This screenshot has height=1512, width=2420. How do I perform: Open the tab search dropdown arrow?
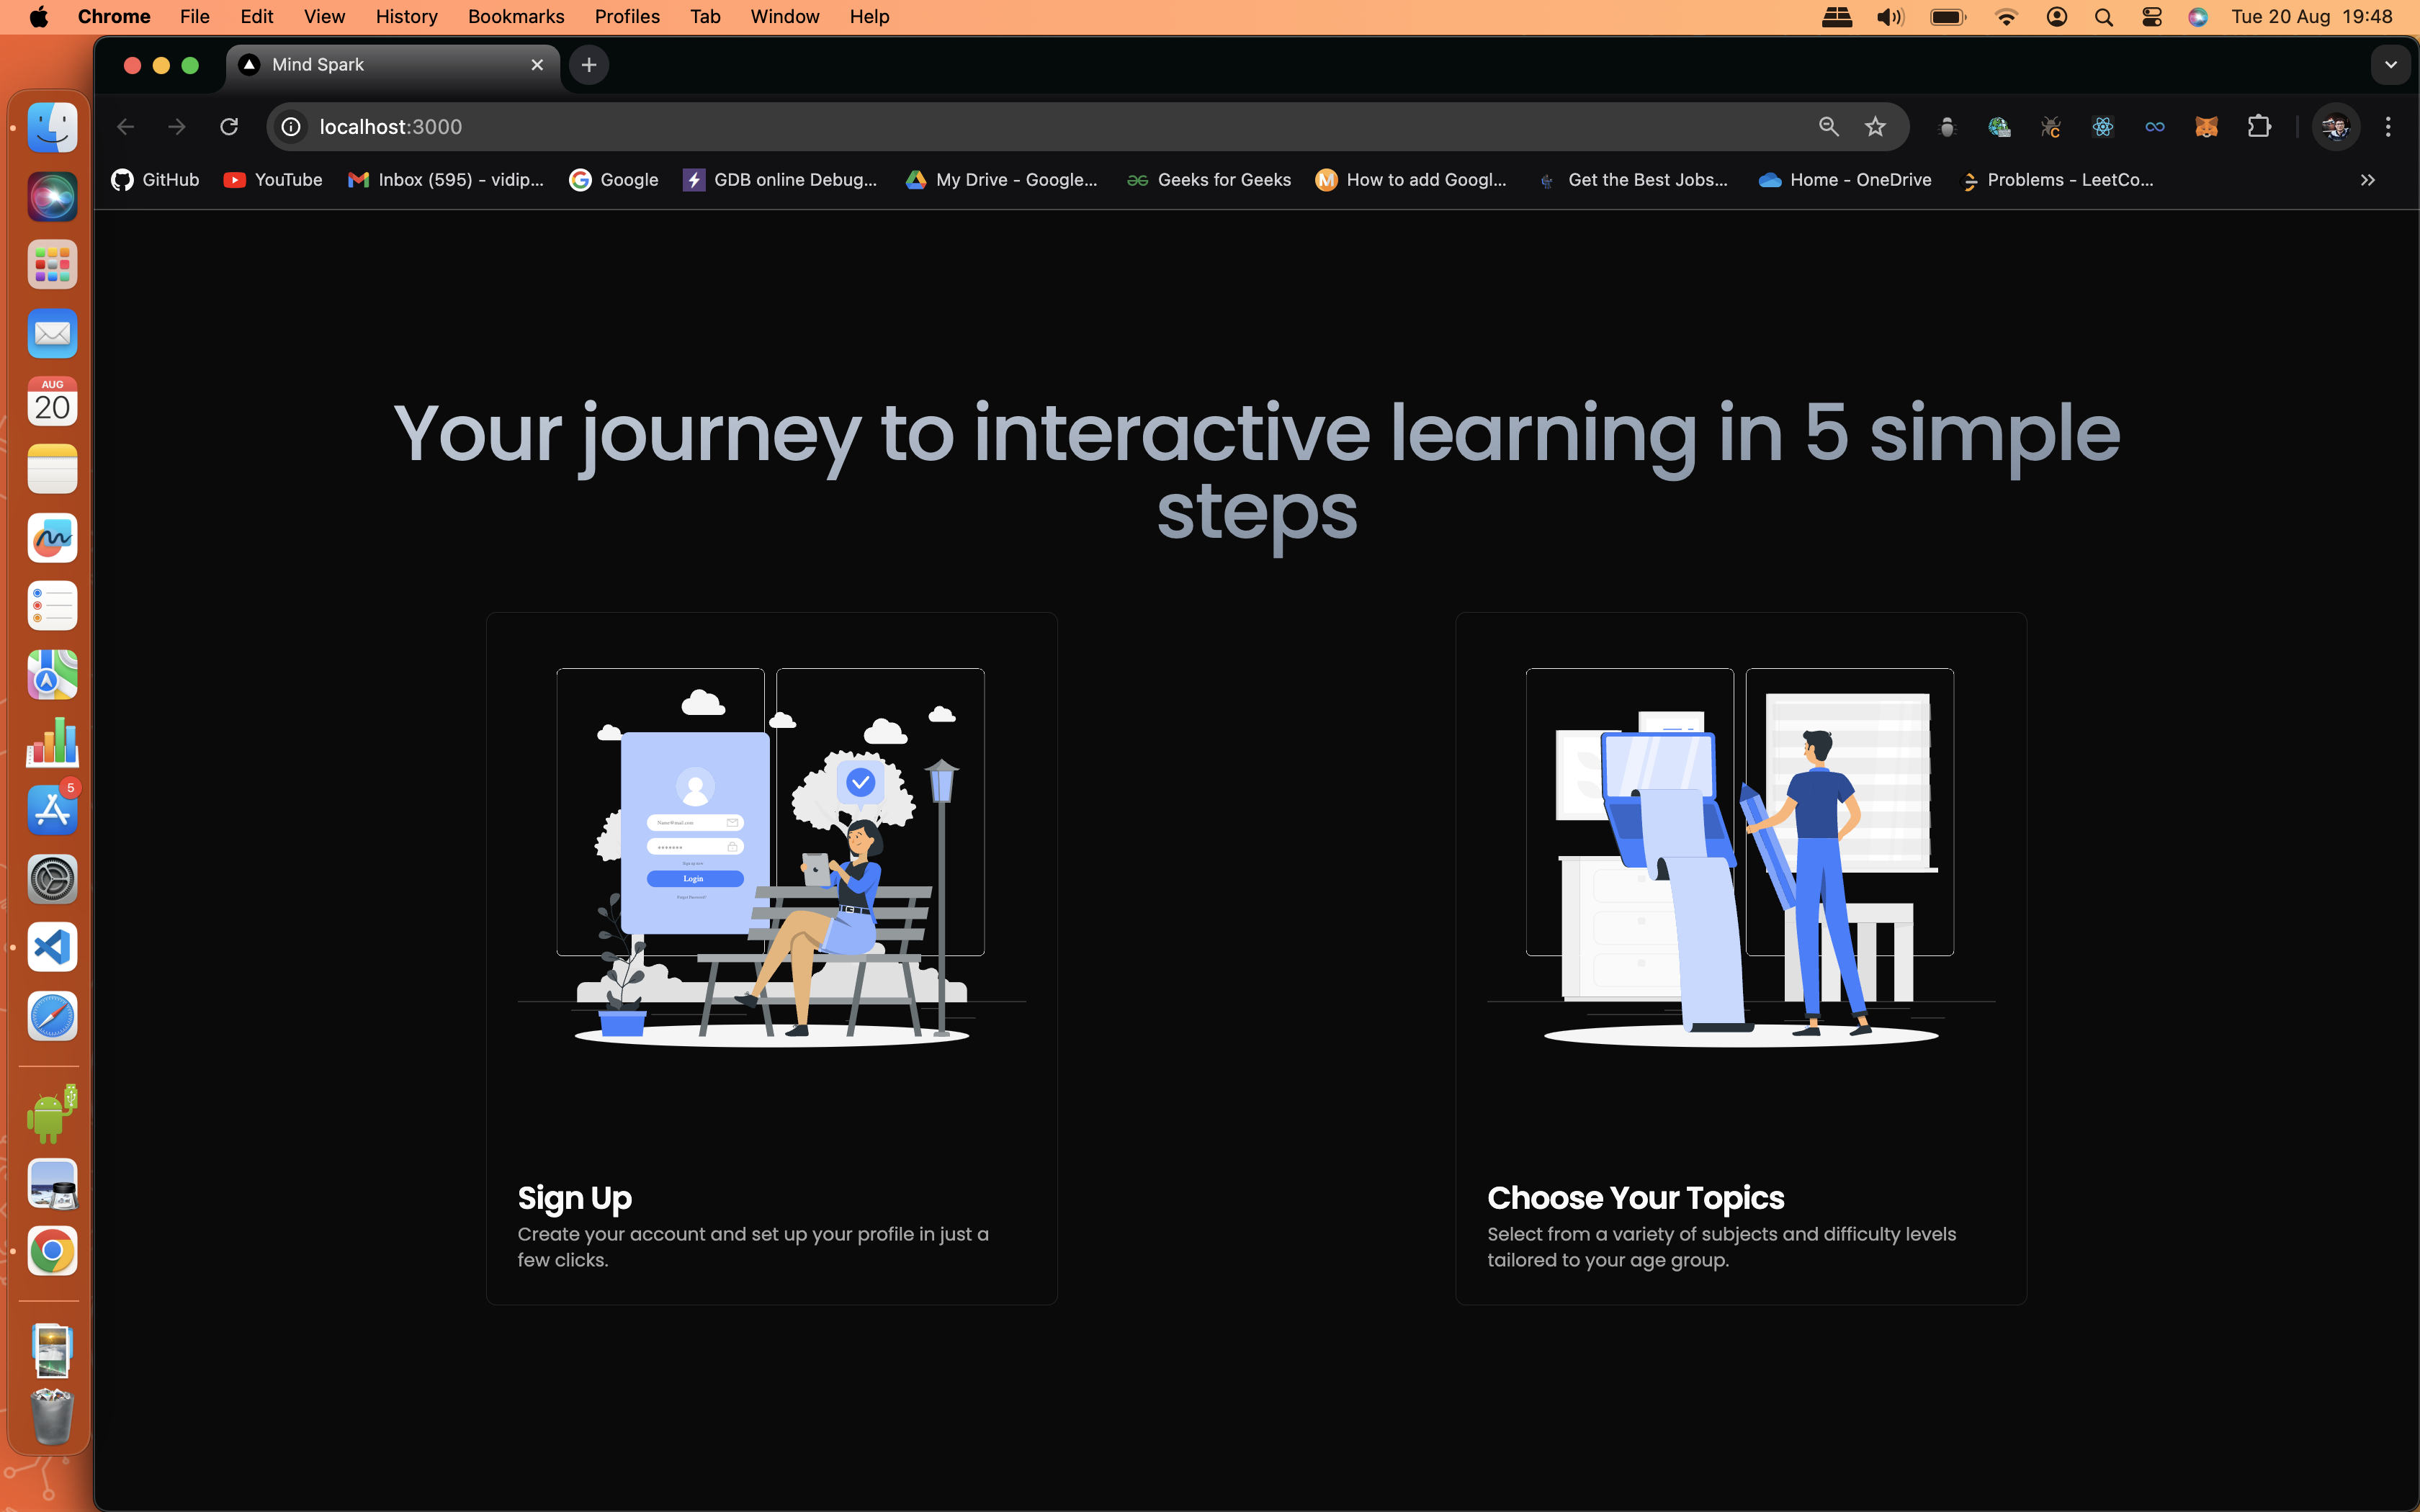click(x=2390, y=65)
